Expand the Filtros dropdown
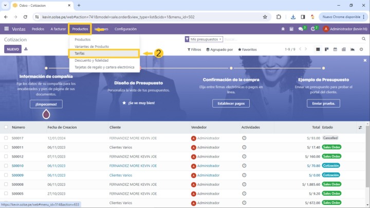Image resolution: width=370 pixels, height=208 pixels. pyautogui.click(x=193, y=50)
